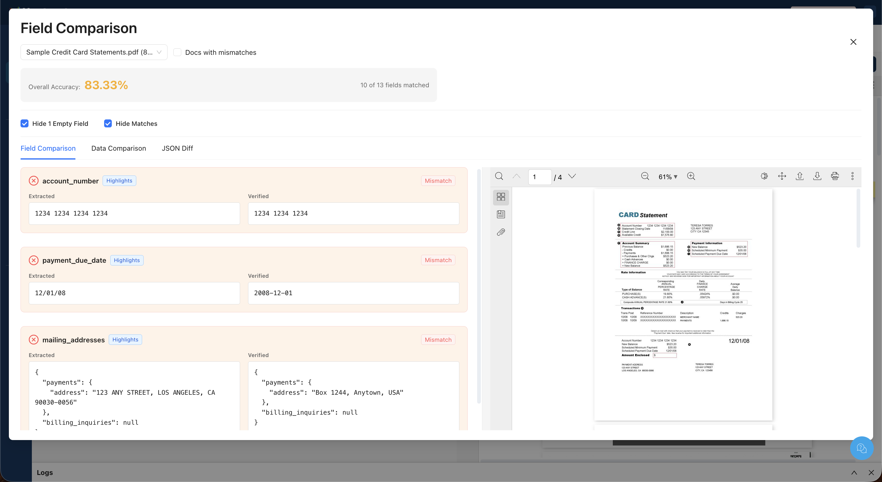Screen dimensions: 882x482
Task: Open the document outline panel
Action: point(501,214)
